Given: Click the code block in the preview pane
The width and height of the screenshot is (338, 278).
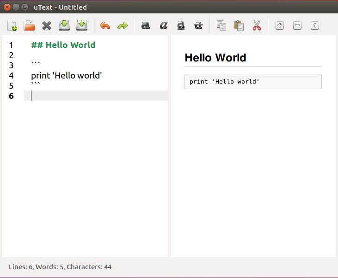Looking at the screenshot, I should 253,81.
